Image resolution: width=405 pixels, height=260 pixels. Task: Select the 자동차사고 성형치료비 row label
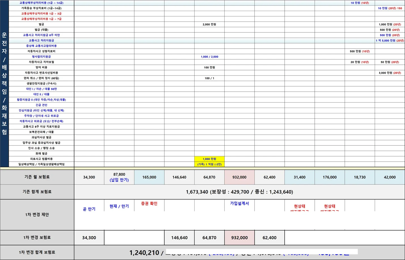[x=41, y=51]
